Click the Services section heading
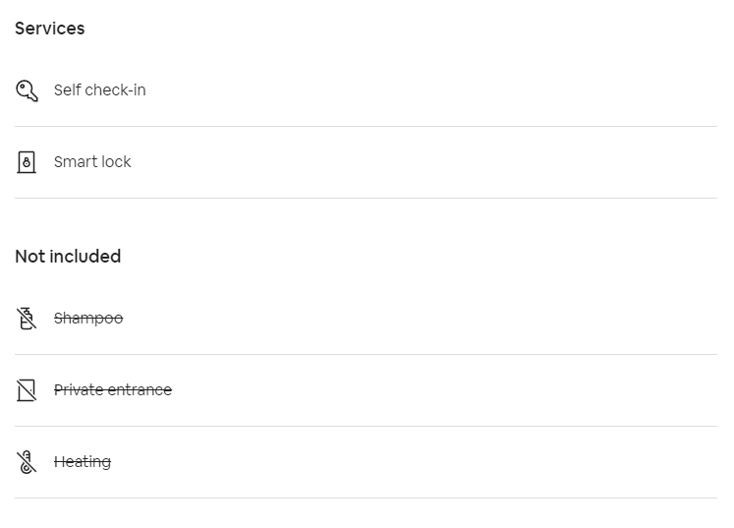The image size is (734, 528). pyautogui.click(x=50, y=29)
